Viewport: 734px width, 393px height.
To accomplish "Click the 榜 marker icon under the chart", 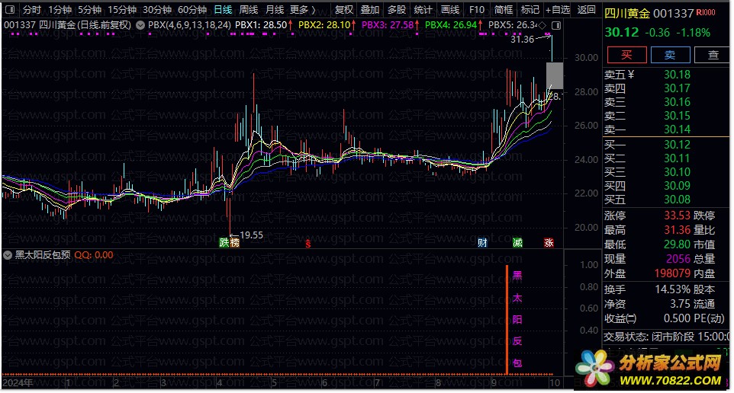I will 234,243.
